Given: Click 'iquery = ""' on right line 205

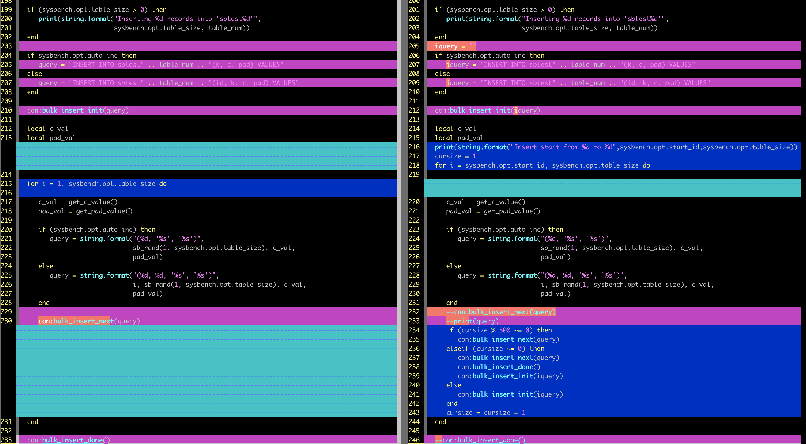Looking at the screenshot, I should (455, 46).
